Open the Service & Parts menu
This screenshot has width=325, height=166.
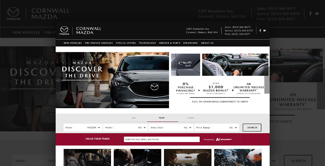170,43
